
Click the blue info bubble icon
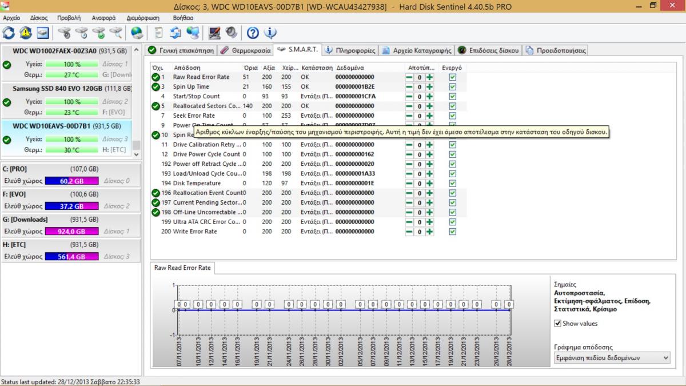[x=270, y=33]
